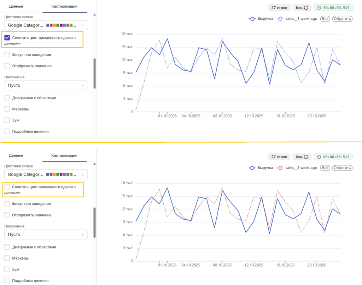Click the vertical scrollbar thumb in top panel

click(x=94, y=73)
